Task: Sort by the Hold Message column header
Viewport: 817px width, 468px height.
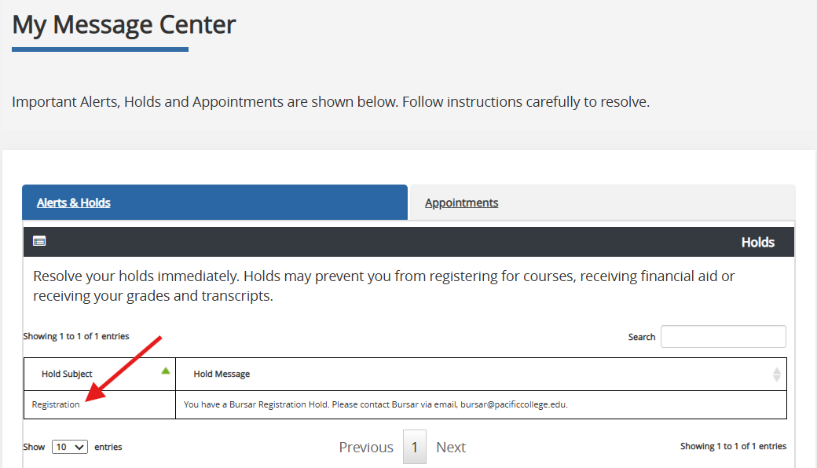Action: (x=222, y=375)
